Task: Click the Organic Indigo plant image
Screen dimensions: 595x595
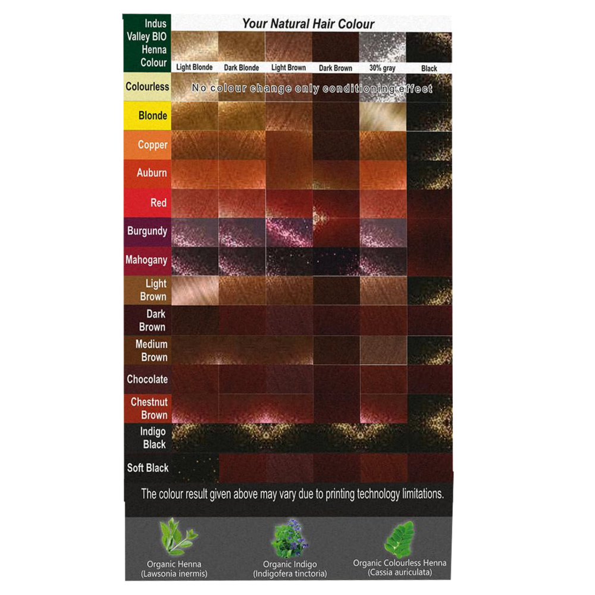Action: pos(290,538)
